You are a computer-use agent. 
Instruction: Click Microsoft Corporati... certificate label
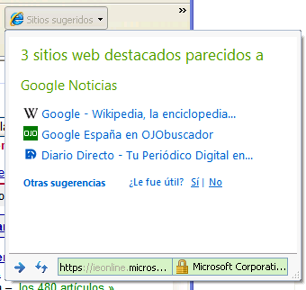tap(239, 267)
